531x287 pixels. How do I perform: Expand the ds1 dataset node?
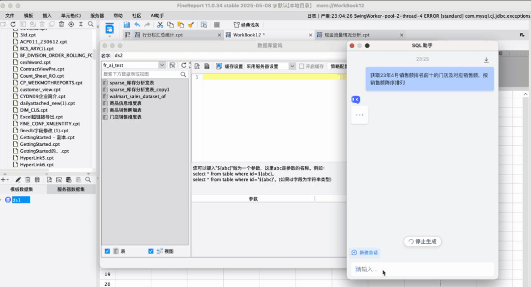point(1,200)
